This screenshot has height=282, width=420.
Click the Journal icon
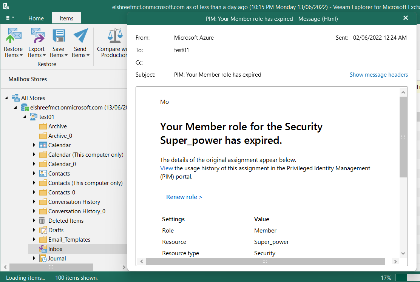pyautogui.click(x=43, y=259)
